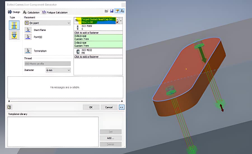Click the Termination selection button

click(x=28, y=51)
